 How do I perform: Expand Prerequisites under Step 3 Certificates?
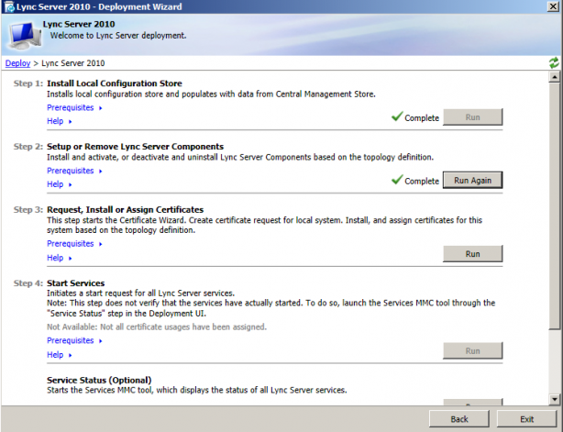point(74,244)
